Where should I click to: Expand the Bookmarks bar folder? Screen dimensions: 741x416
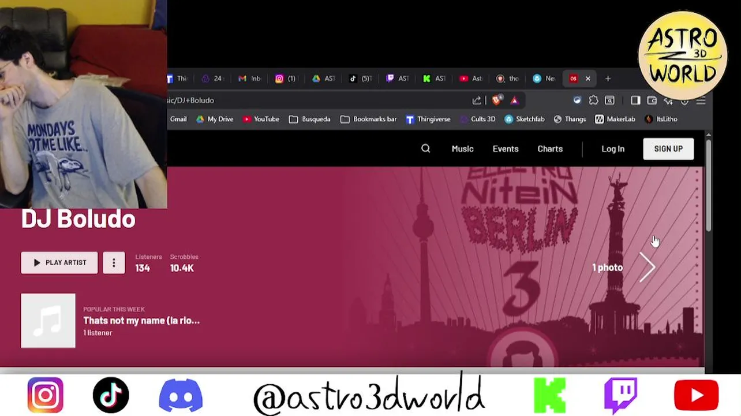pyautogui.click(x=368, y=119)
